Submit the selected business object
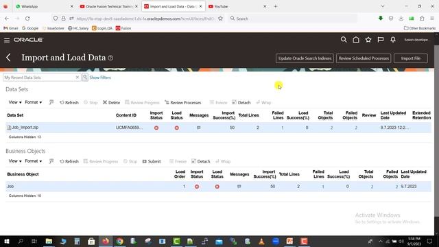The height and width of the screenshot is (247, 439). point(152,161)
